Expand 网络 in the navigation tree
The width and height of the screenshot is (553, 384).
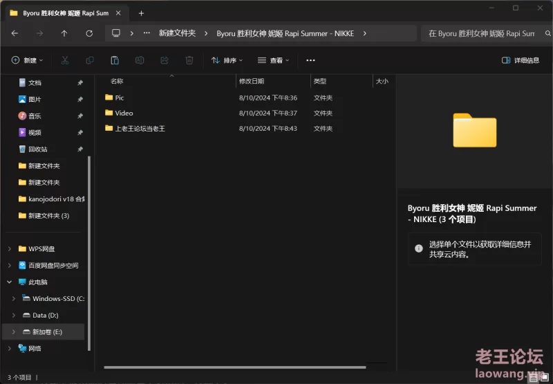pos(10,348)
